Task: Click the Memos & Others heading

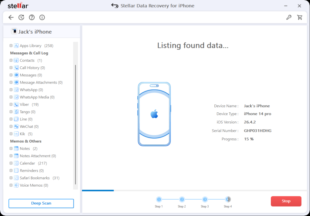Action: point(26,141)
